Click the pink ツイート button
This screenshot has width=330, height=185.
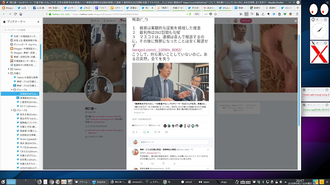pyautogui.click(x=246, y=21)
